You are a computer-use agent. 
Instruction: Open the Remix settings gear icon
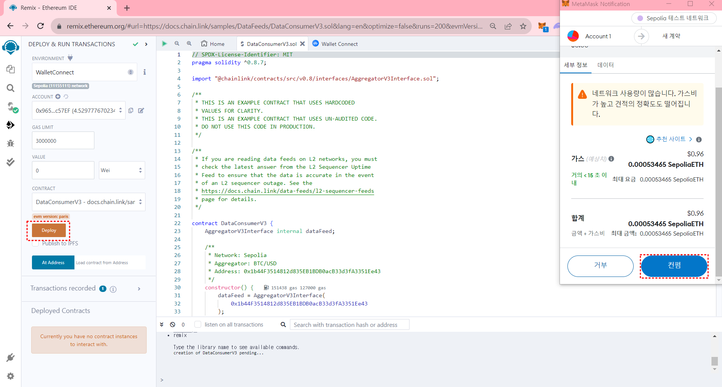[x=11, y=376]
